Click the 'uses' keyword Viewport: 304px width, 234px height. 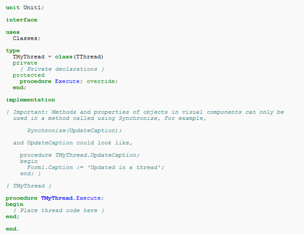[x=13, y=32]
